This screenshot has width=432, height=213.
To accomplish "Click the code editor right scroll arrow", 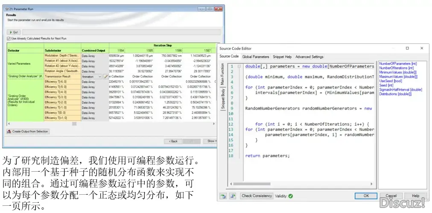I will [371, 184].
